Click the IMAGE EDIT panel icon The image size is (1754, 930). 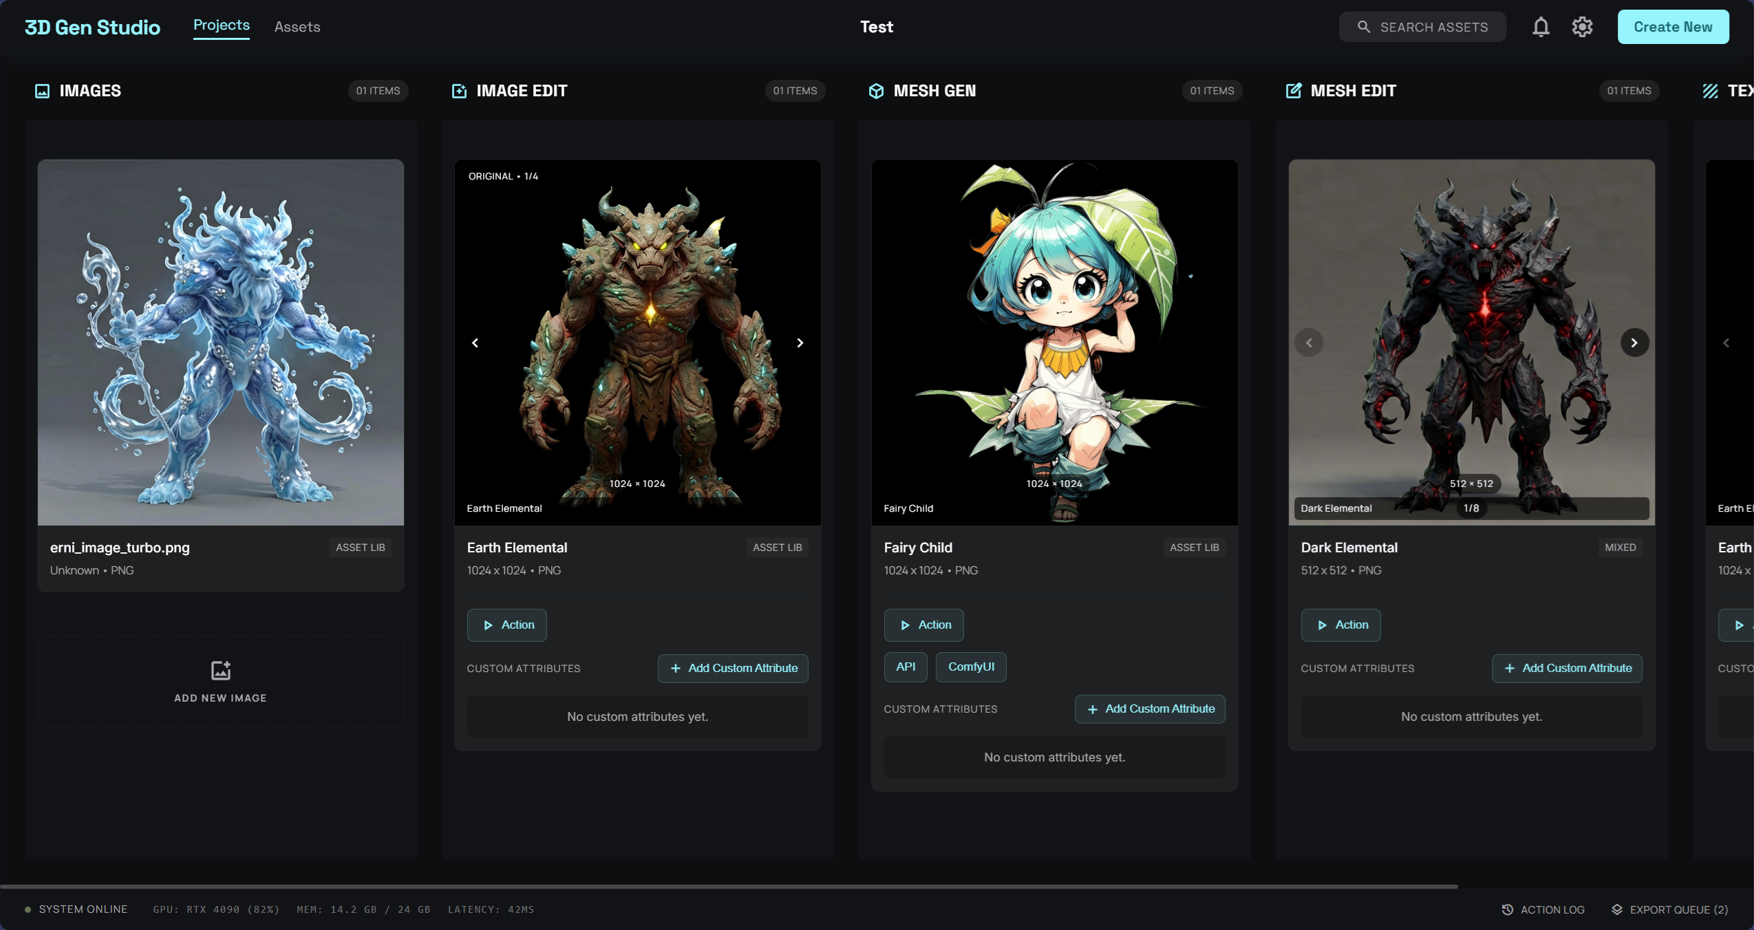[x=458, y=90]
